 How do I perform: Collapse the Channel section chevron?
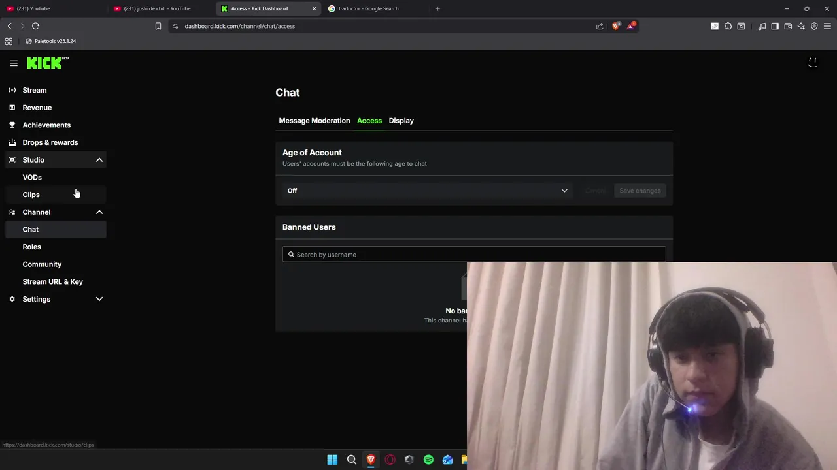pyautogui.click(x=99, y=212)
